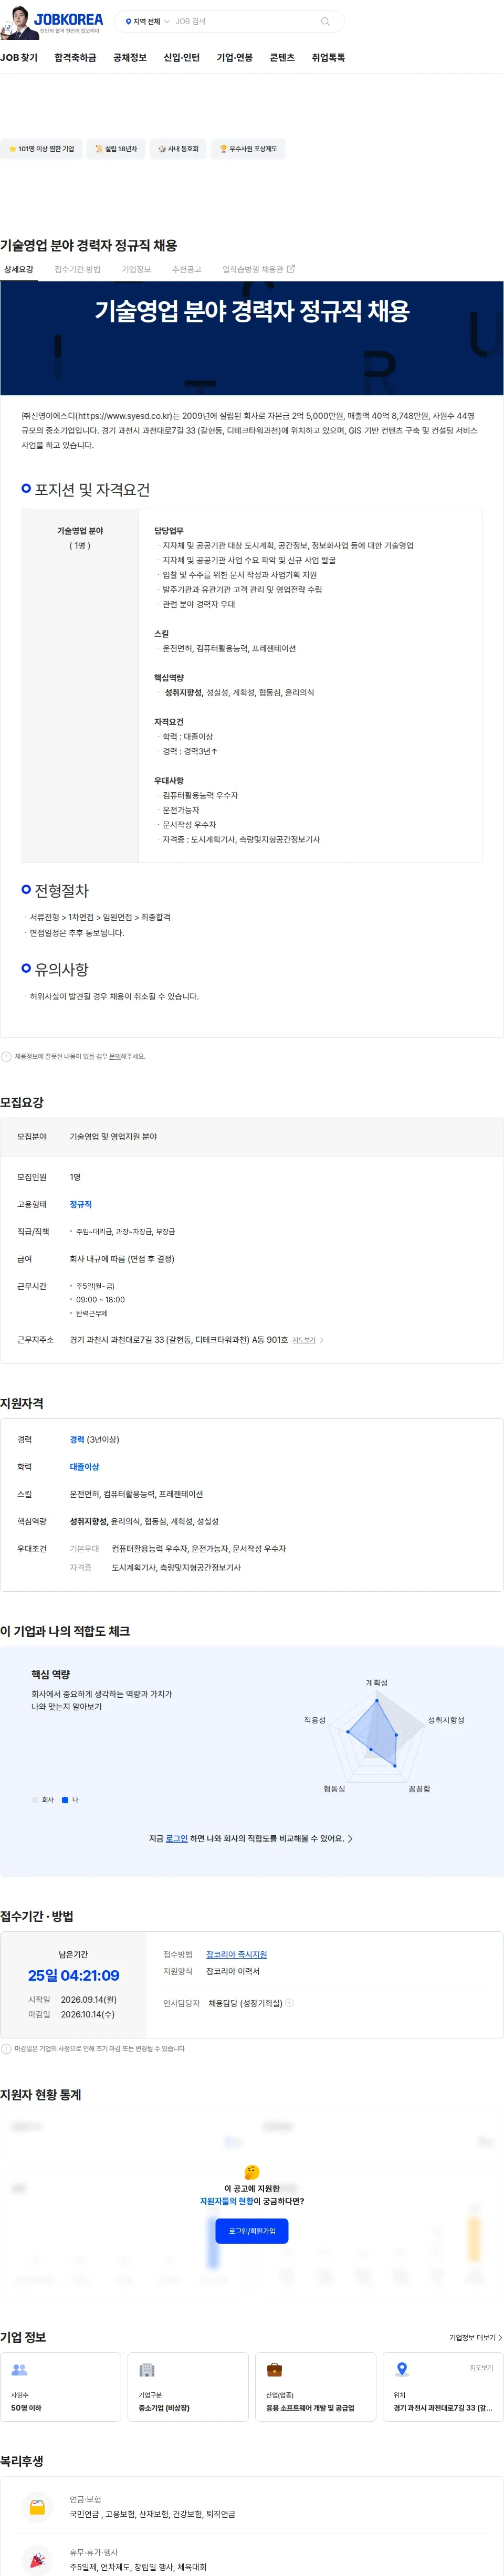Click the 연금·보험 benefits icon
This screenshot has height=2576, width=504.
point(37,2506)
